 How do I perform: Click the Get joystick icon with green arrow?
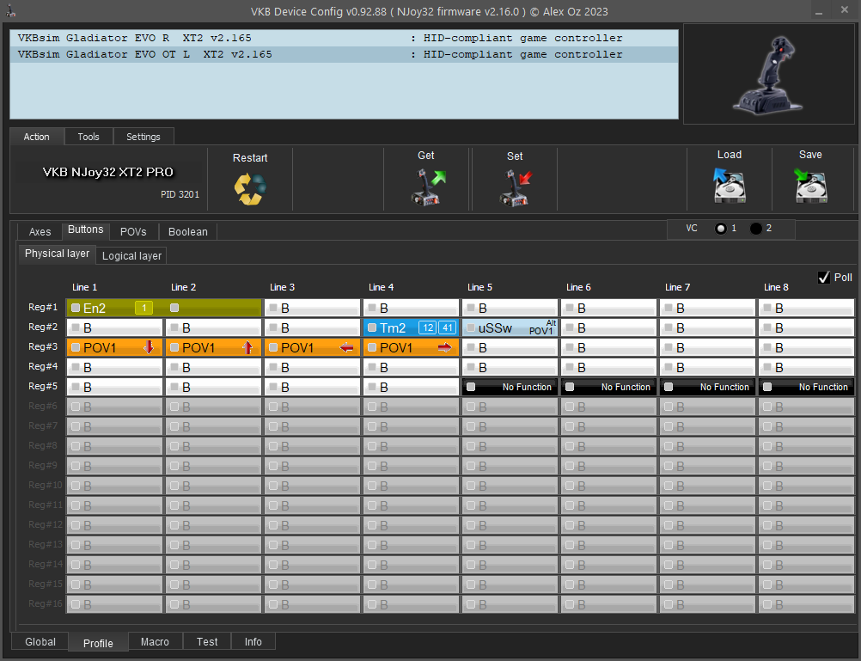428,187
